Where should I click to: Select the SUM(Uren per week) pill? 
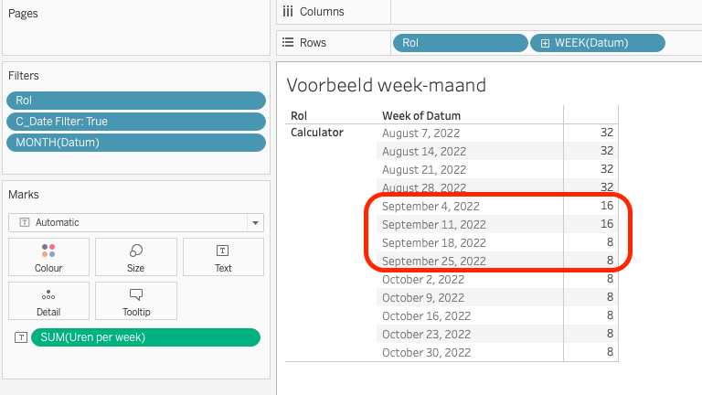click(x=145, y=337)
